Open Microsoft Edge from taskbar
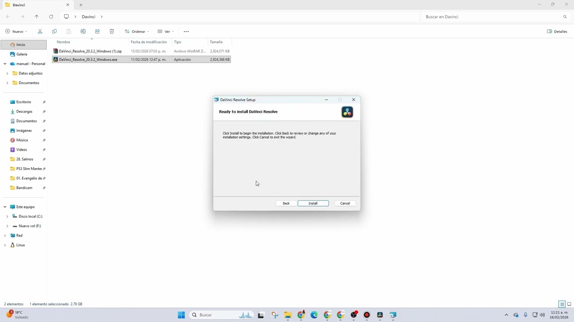This screenshot has height=322, width=574. pyautogui.click(x=314, y=315)
